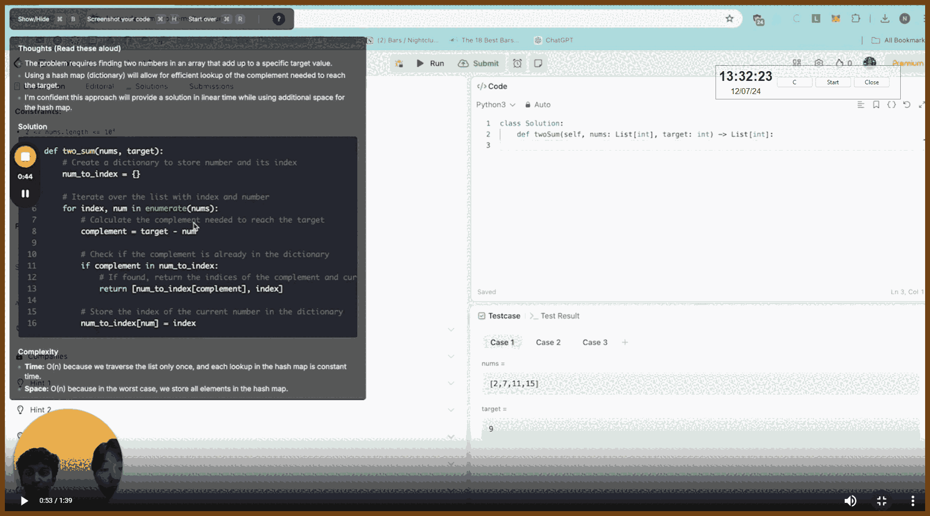Open The 18 Best Bars bookmark
The width and height of the screenshot is (930, 516).
[484, 40]
